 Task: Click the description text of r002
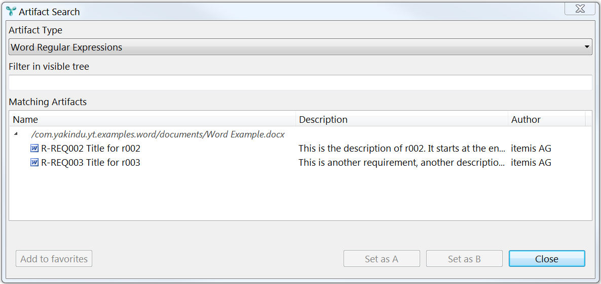[x=402, y=148]
